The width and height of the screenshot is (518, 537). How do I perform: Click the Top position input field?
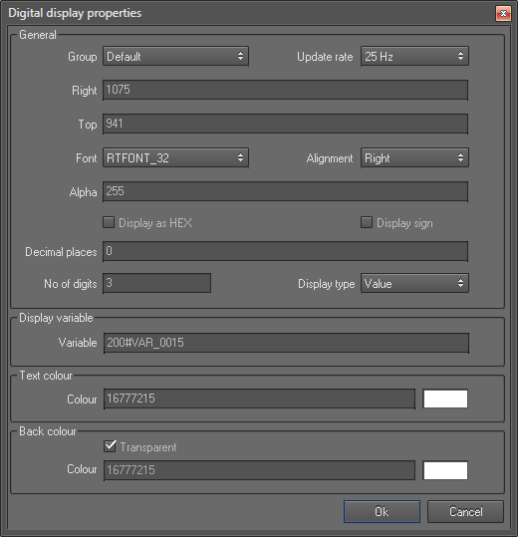pos(285,124)
